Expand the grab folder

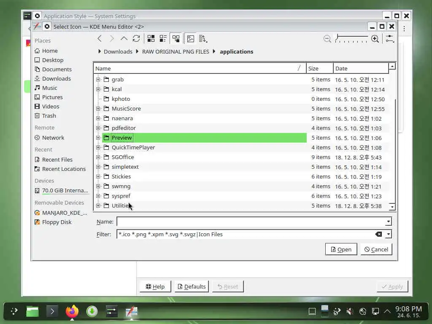(x=98, y=80)
